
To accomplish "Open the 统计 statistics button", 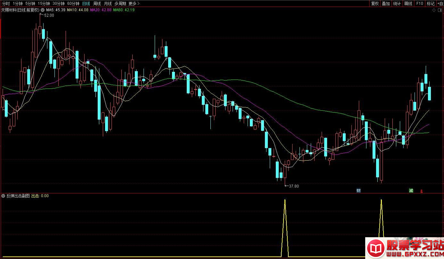I will 397,4.
